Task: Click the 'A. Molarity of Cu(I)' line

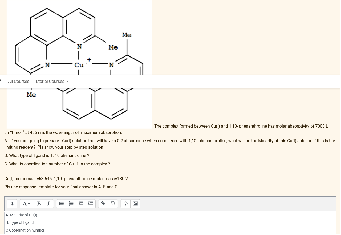Action: [22, 215]
